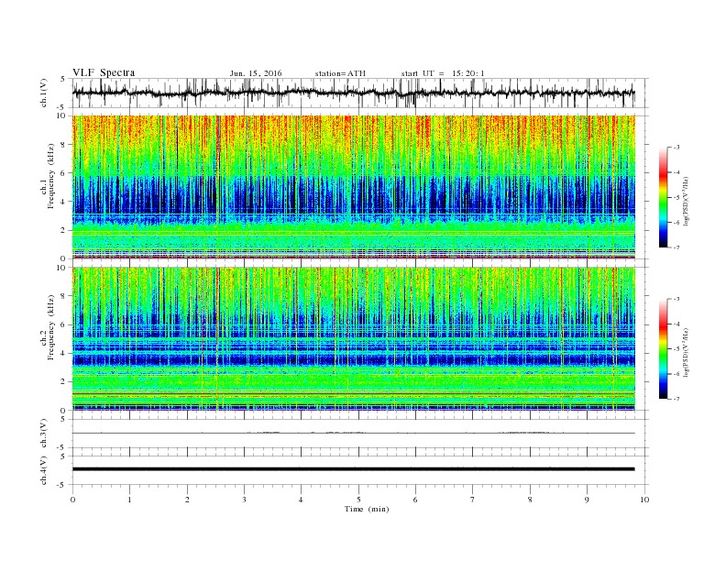
Task: Click the "8" kHz tick of ch.1 spectrogram
Action: tap(63, 145)
